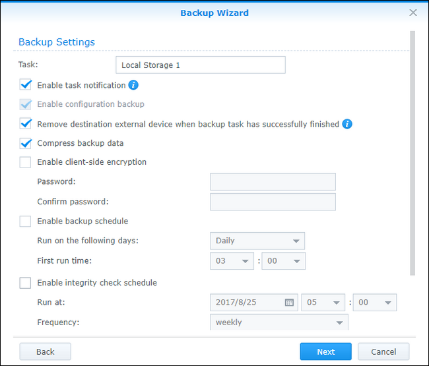
Task: Open the Daily run days dropdown
Action: [257, 241]
